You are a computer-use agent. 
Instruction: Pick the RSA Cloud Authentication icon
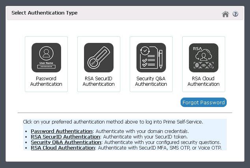coord(203,57)
